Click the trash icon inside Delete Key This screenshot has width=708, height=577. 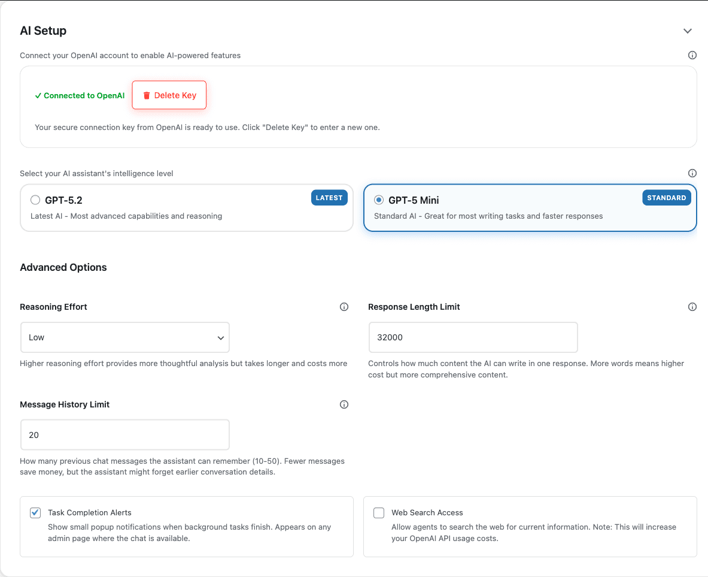click(x=146, y=95)
